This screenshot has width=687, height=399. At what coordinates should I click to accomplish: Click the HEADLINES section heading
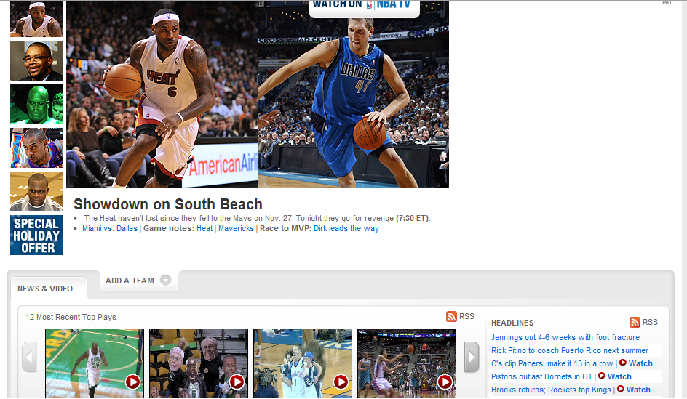coord(512,323)
